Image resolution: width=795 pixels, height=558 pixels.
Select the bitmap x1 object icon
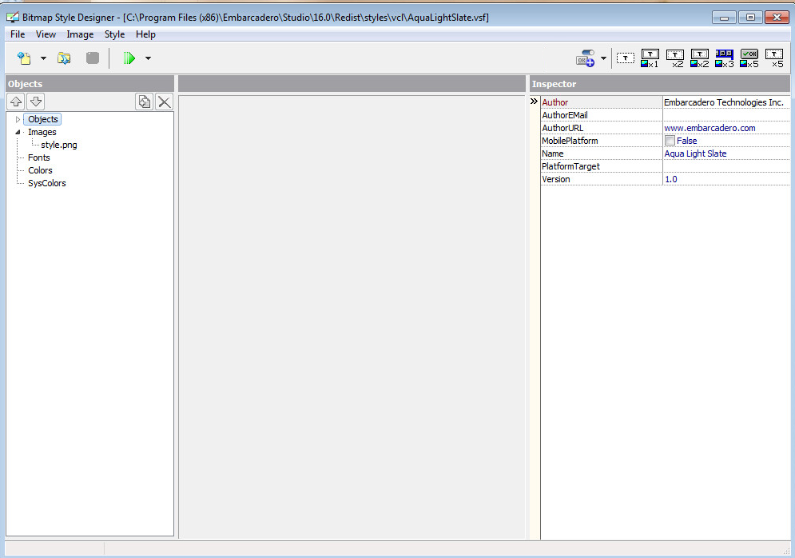tap(650, 58)
